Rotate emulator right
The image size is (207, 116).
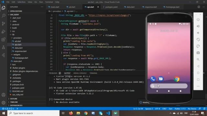tap(198, 46)
